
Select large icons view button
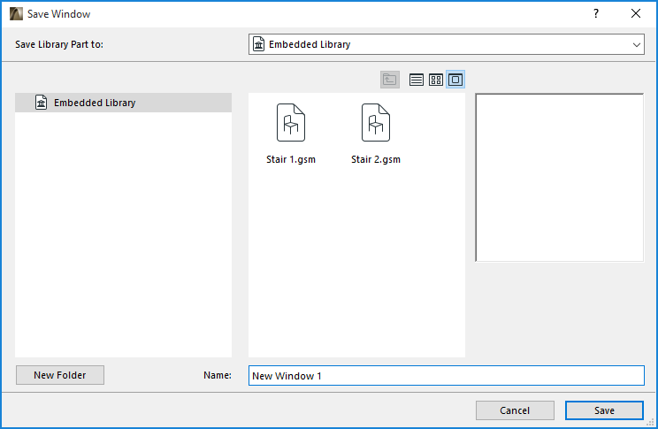coord(455,80)
